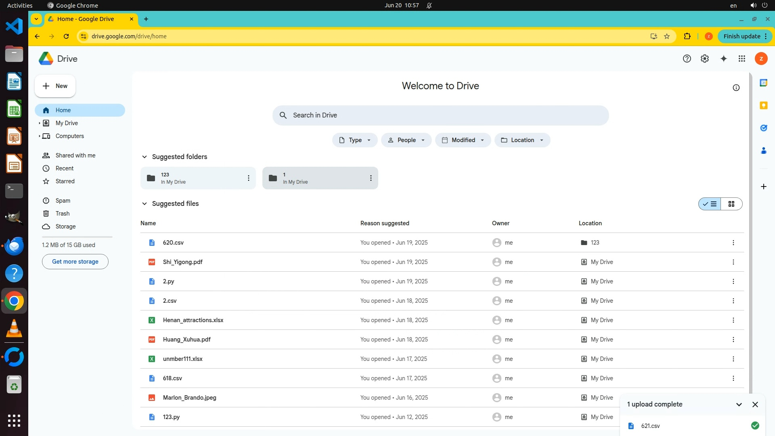The width and height of the screenshot is (775, 436).
Task: Open the Gemini sparkle icon
Action: tap(724, 59)
